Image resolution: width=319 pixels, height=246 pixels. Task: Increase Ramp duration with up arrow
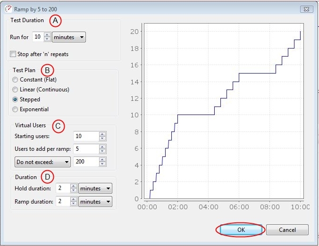coord(74,199)
